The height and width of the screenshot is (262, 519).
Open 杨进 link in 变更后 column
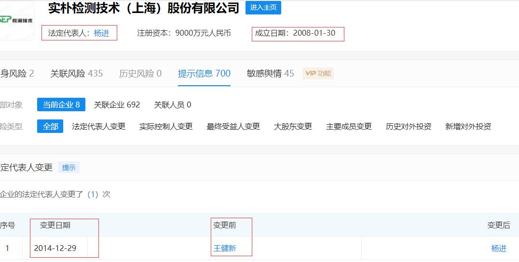pyautogui.click(x=499, y=248)
